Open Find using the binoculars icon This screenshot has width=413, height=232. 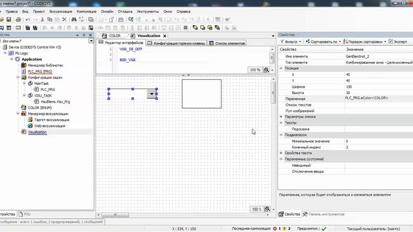coord(74,19)
